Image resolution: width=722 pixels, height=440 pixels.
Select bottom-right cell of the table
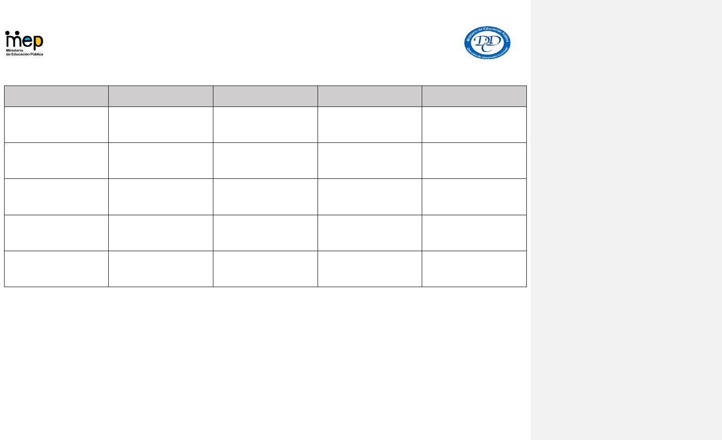tap(474, 269)
